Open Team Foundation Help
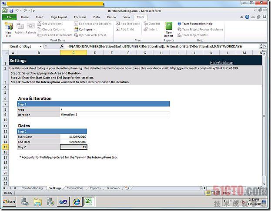This screenshot has width=271, height=211. (x=195, y=24)
